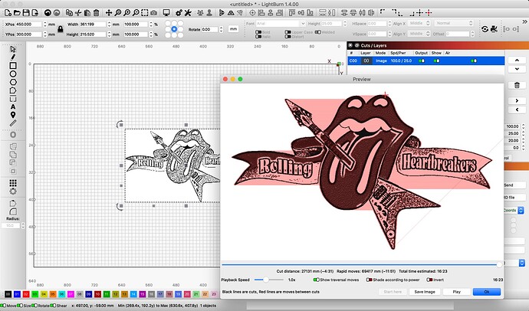Choose the Text tool
The width and height of the screenshot is (529, 311).
(13, 106)
